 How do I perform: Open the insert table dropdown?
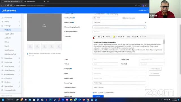point(128,37)
